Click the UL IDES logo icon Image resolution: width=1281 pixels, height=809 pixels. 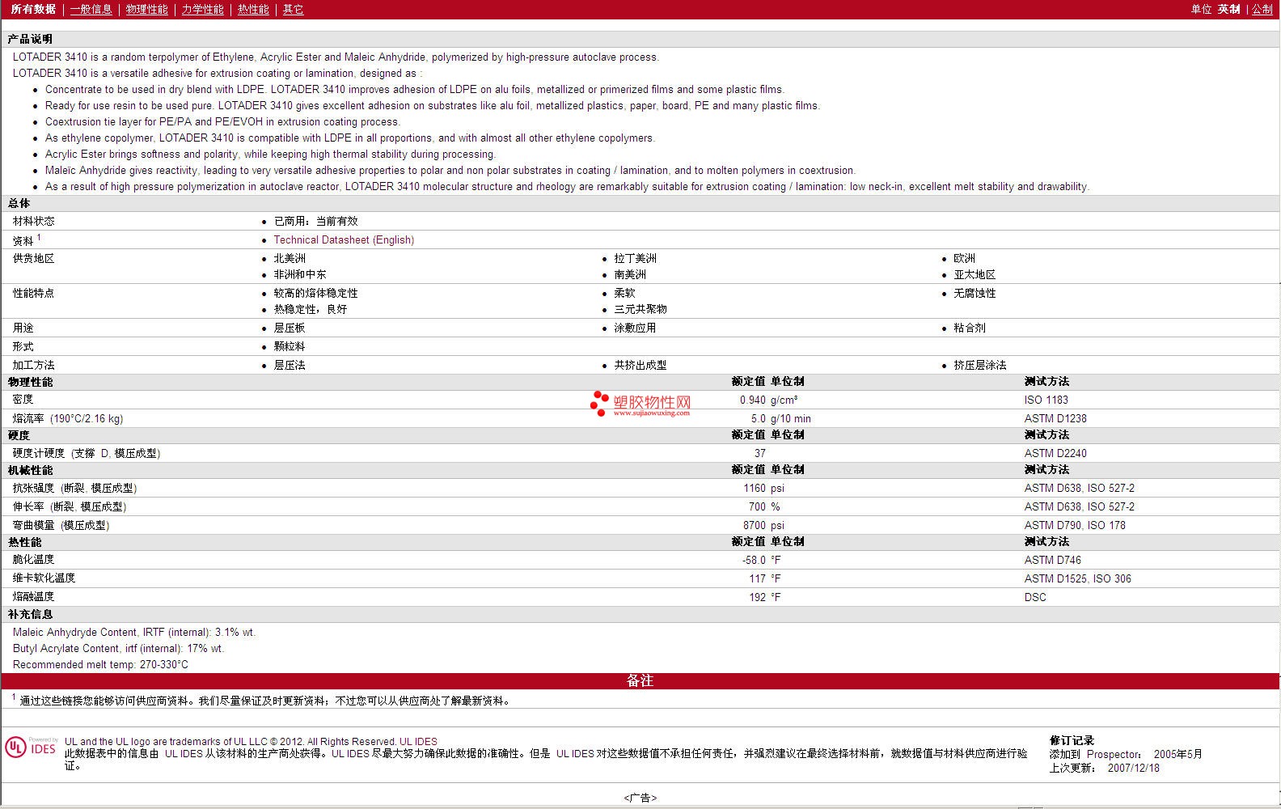pyautogui.click(x=31, y=748)
